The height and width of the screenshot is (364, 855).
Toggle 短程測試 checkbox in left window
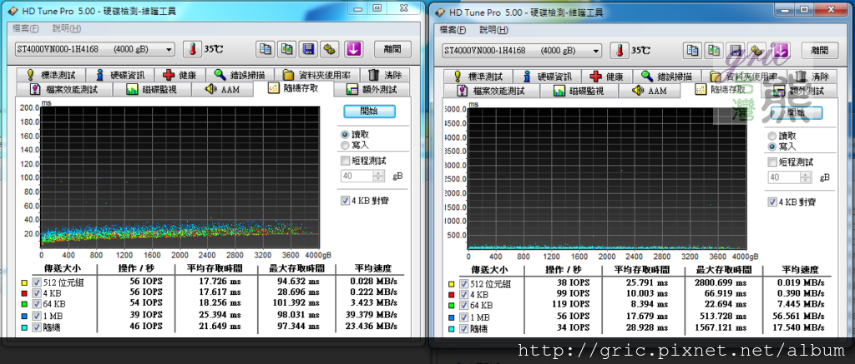click(345, 161)
